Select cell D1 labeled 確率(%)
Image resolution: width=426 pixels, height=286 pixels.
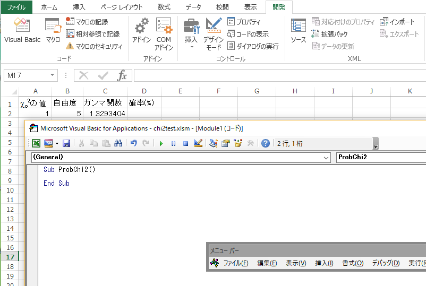point(144,102)
